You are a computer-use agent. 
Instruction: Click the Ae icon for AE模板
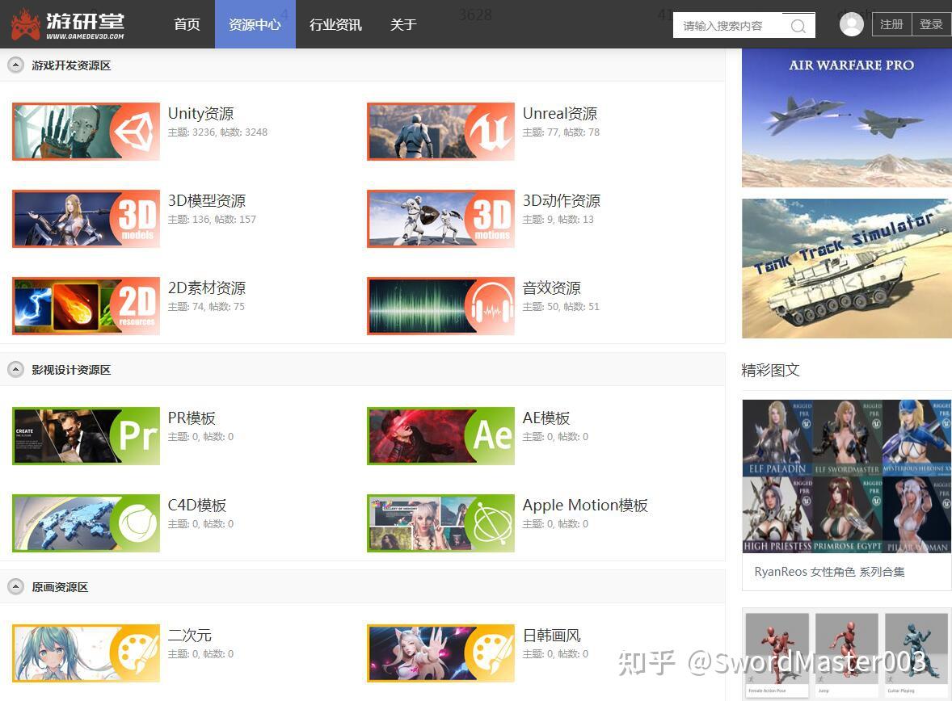[440, 436]
